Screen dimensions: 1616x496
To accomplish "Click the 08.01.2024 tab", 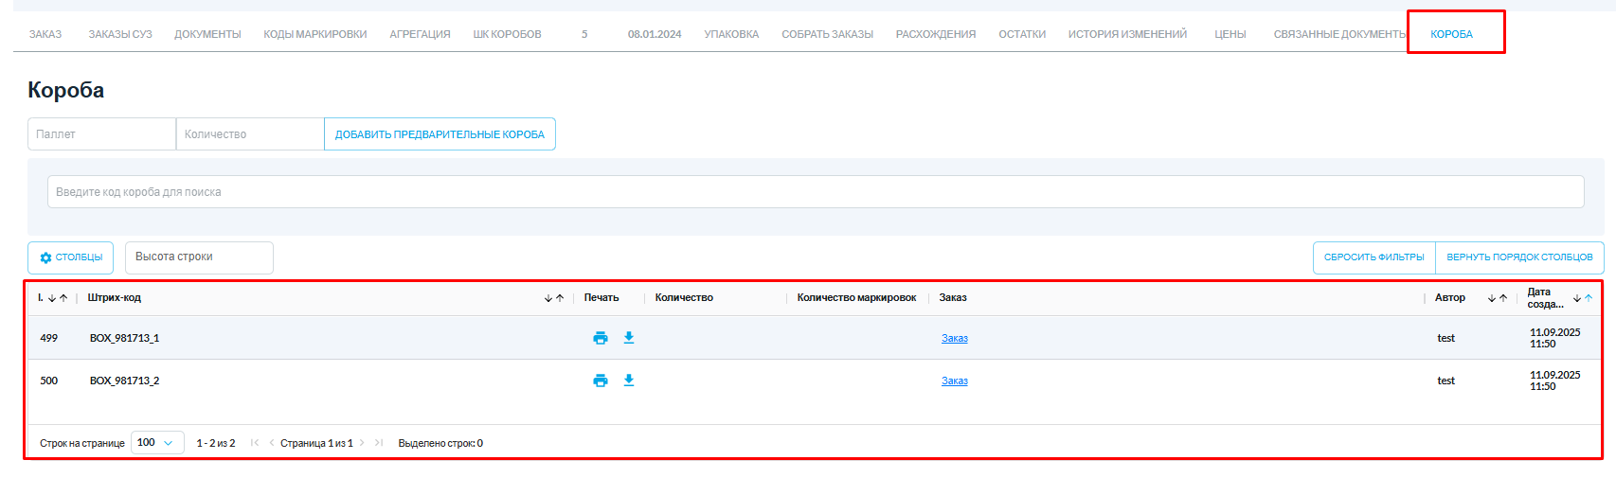I will click(655, 34).
